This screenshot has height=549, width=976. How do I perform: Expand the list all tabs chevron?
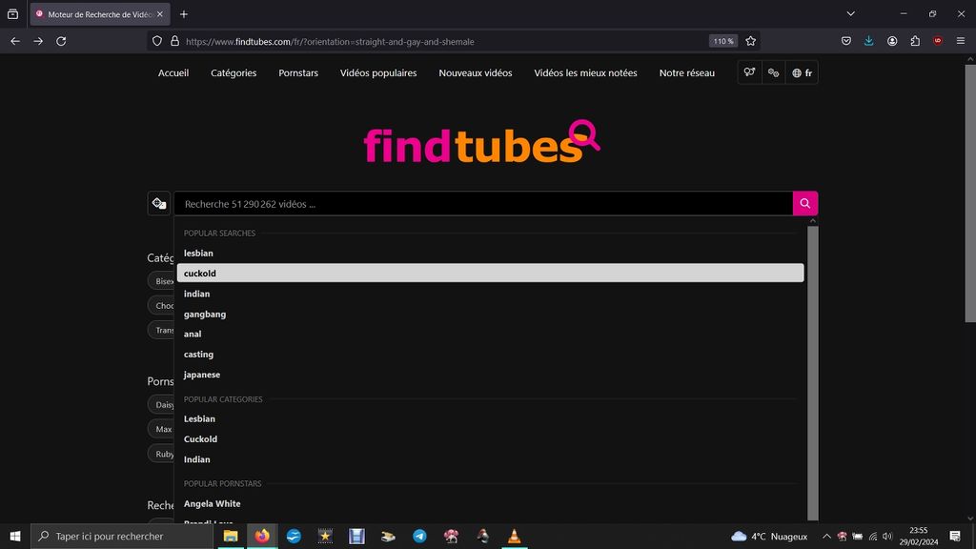(x=850, y=14)
